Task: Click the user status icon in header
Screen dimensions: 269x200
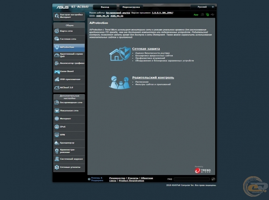Action: pos(202,15)
